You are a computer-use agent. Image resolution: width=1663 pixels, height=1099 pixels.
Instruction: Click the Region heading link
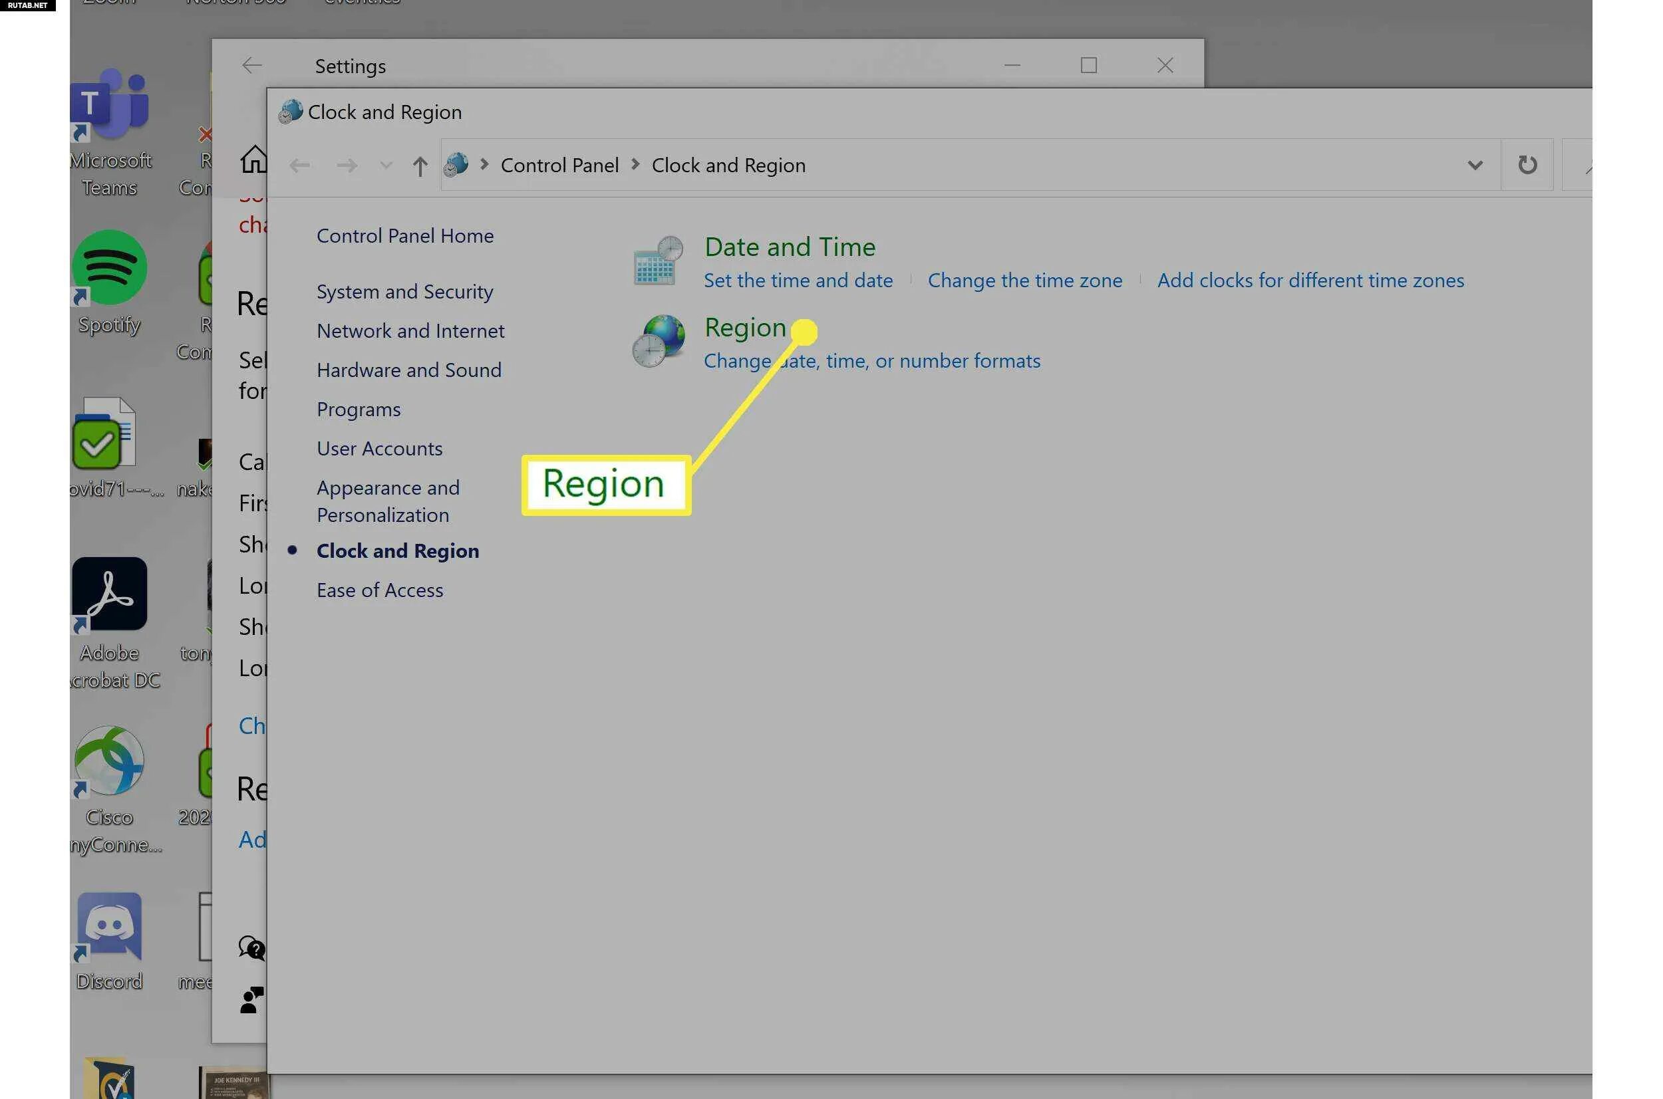pos(744,327)
